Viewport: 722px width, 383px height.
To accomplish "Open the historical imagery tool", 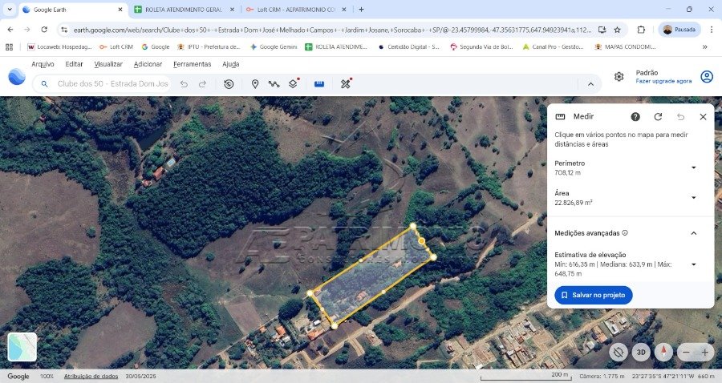I will click(x=229, y=84).
